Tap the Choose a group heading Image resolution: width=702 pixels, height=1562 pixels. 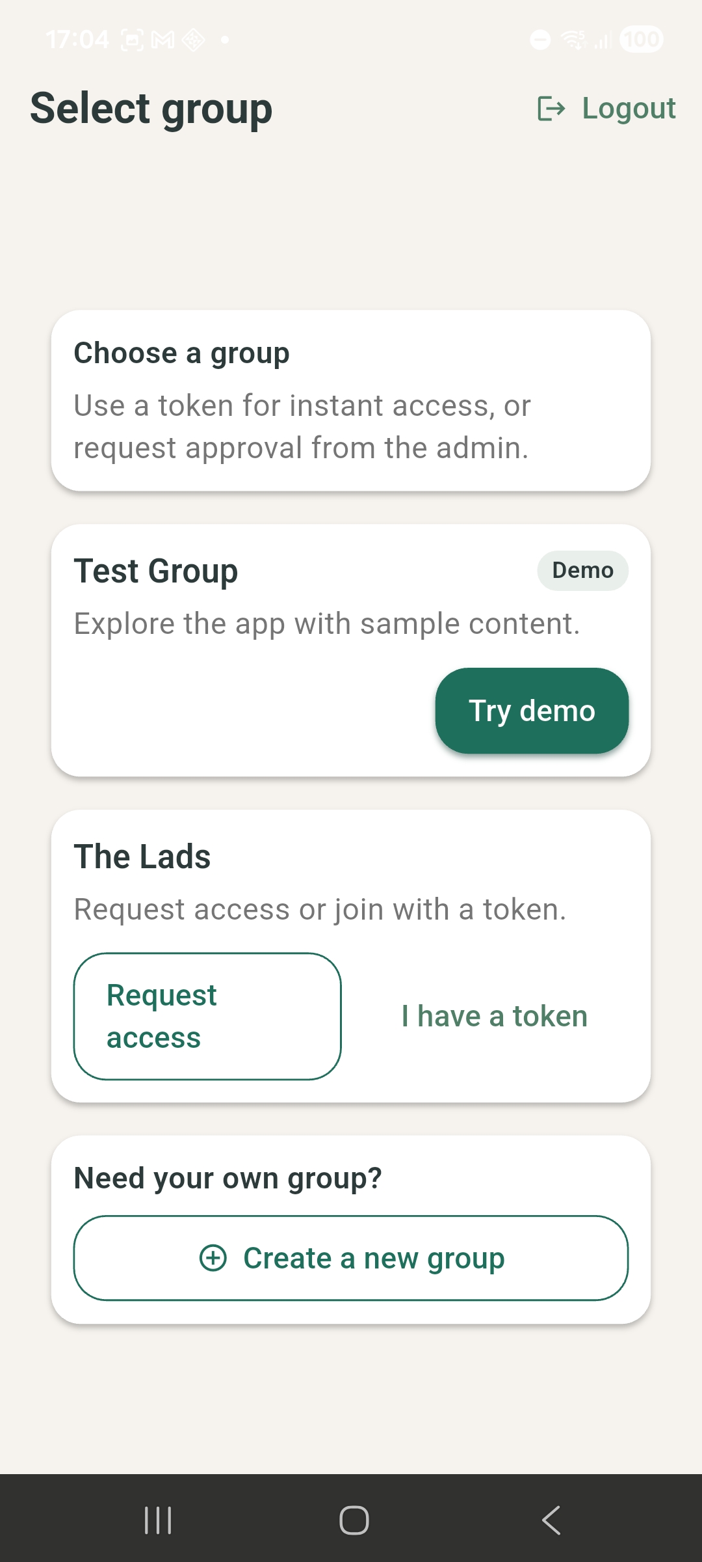click(x=181, y=353)
